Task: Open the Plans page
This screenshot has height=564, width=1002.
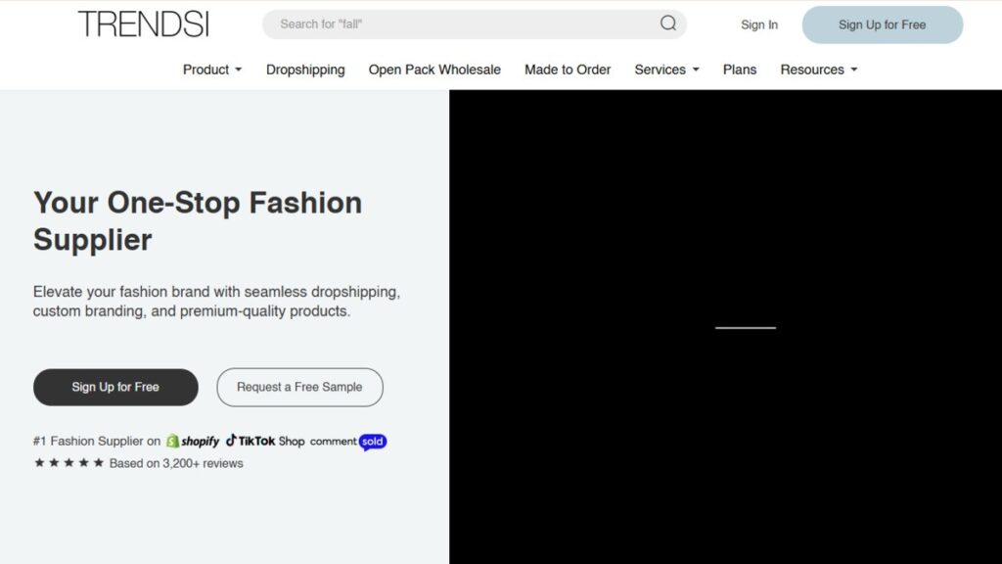Action: click(x=740, y=70)
